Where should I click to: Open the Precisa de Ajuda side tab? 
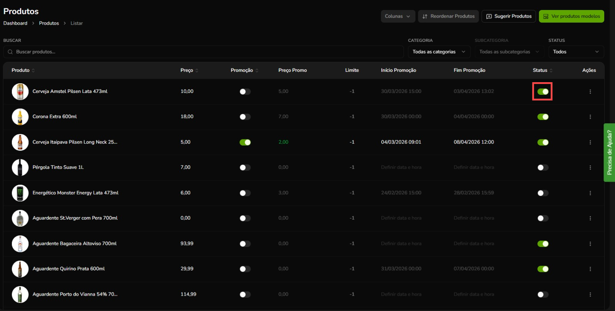(x=609, y=152)
